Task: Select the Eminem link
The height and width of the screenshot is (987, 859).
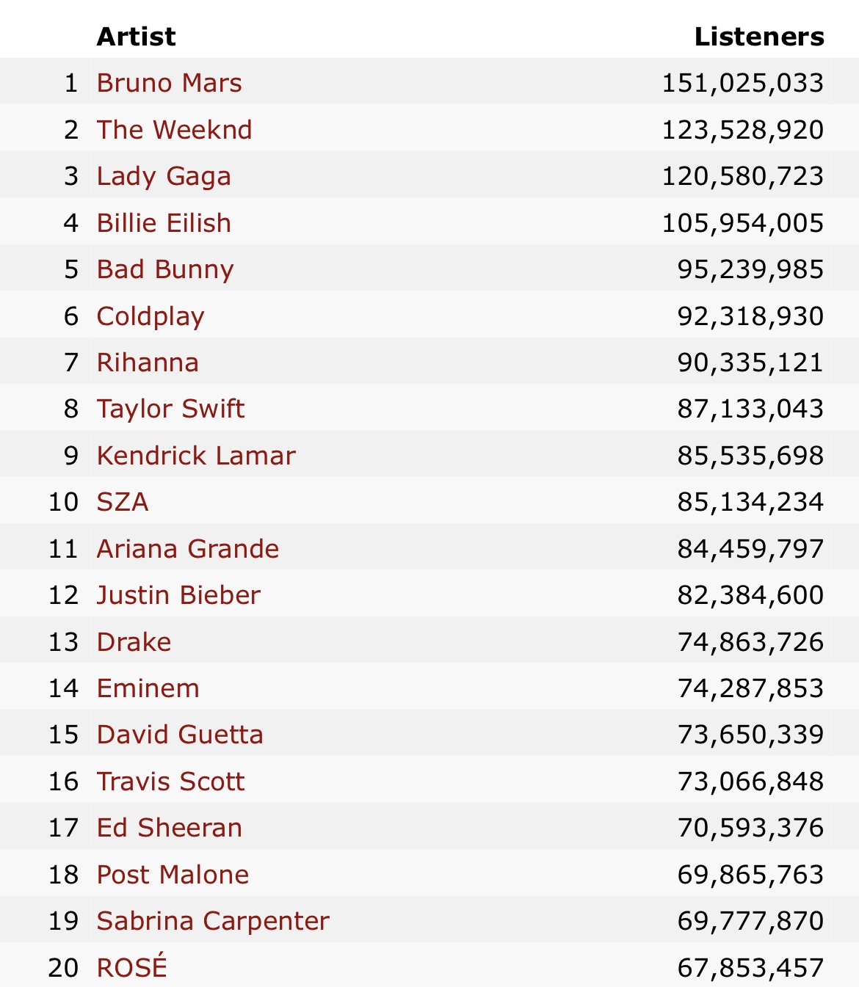Action: click(x=148, y=688)
